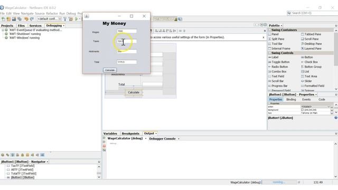Open the Navigate menu

click(x=27, y=13)
